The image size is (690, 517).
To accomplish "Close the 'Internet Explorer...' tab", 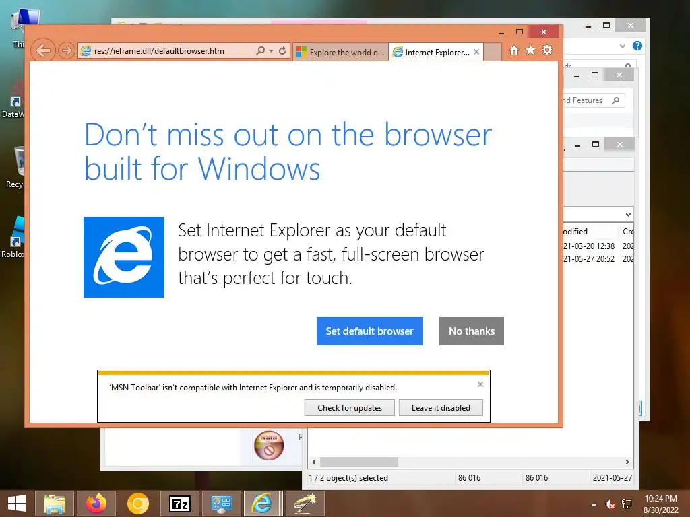I will 476,52.
